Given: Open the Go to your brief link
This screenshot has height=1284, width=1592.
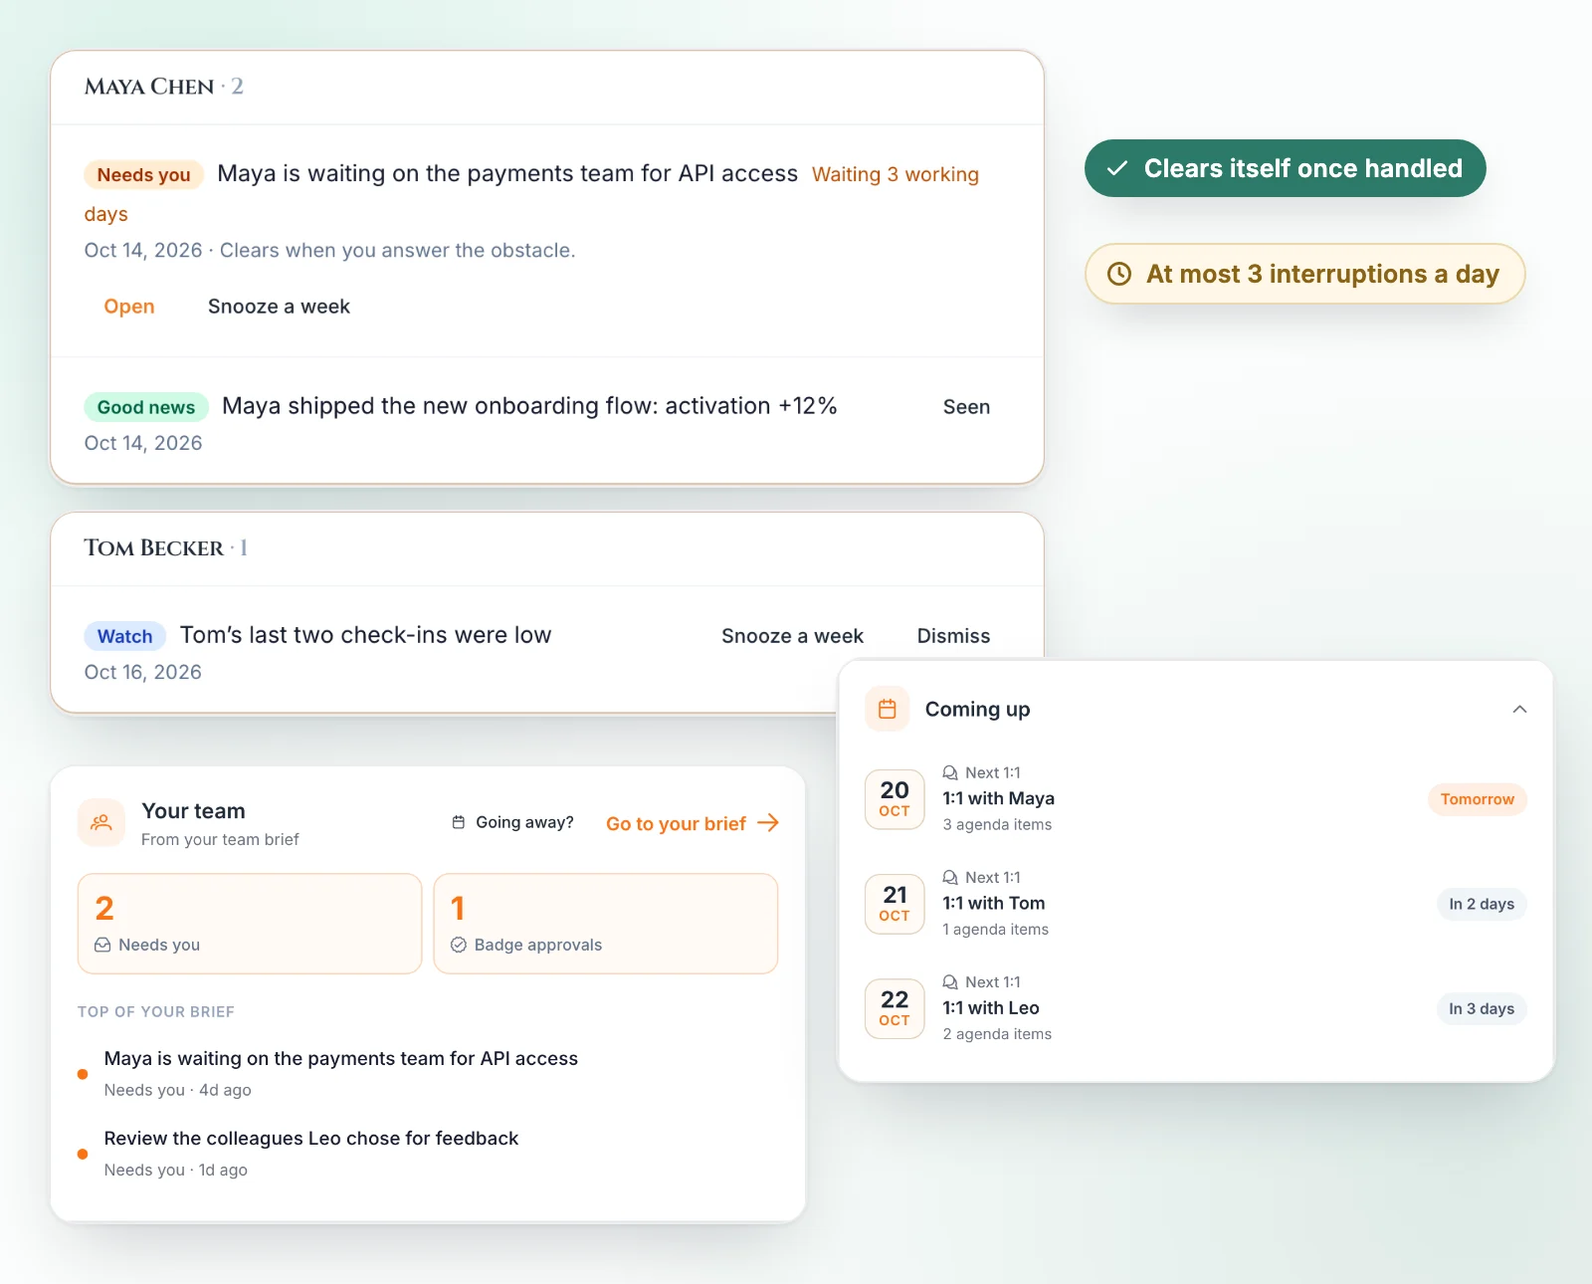Looking at the screenshot, I should pyautogui.click(x=693, y=823).
